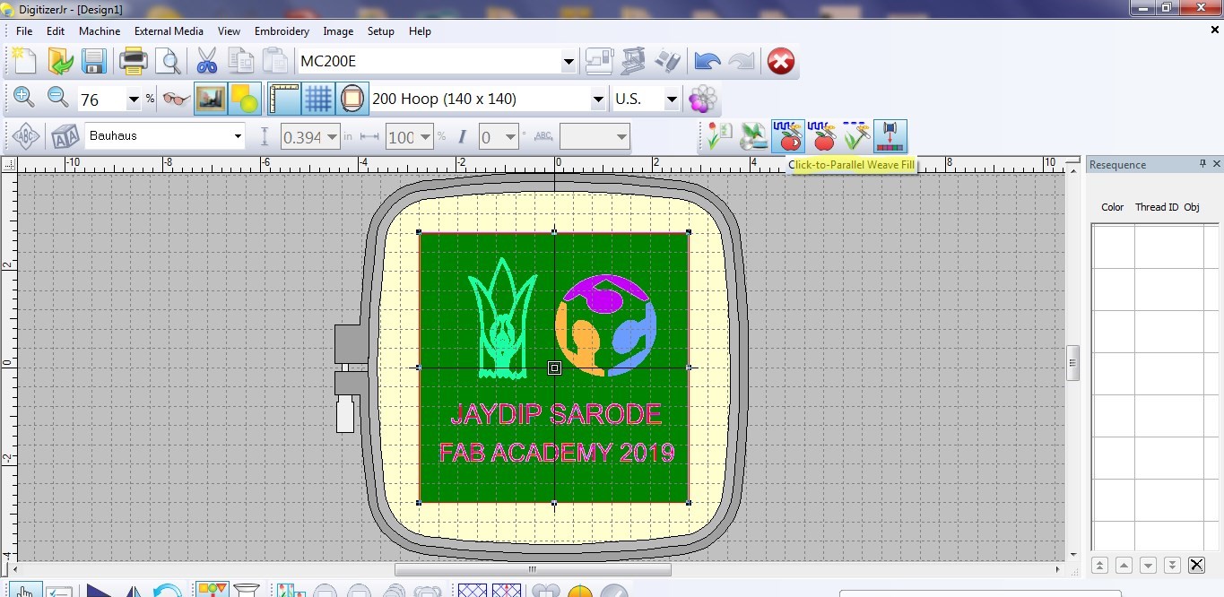The image size is (1224, 597).
Task: Print the design using printer icon
Action: [134, 62]
